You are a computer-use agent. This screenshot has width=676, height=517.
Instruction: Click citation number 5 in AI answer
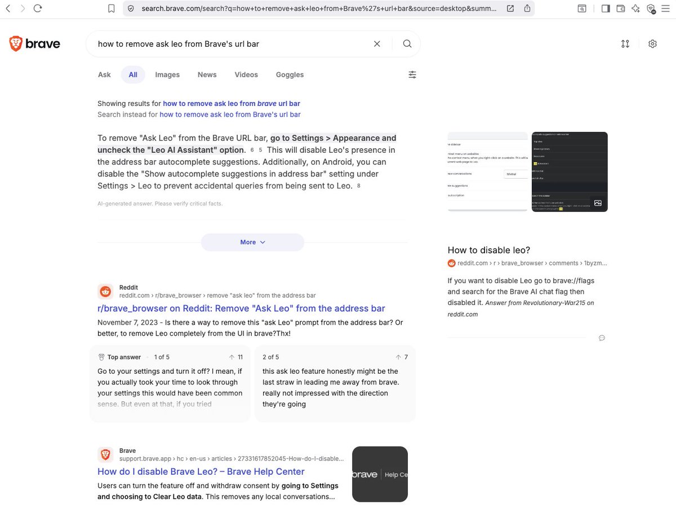[x=260, y=150]
